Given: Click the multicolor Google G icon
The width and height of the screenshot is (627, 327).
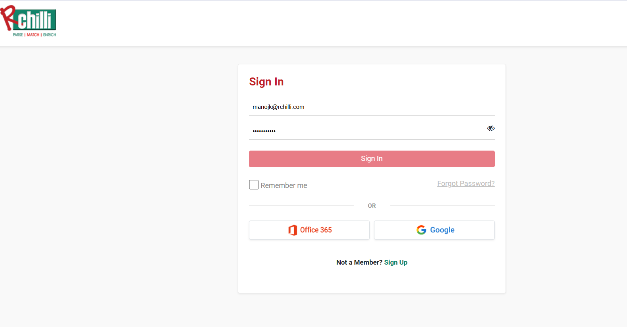Looking at the screenshot, I should point(421,230).
